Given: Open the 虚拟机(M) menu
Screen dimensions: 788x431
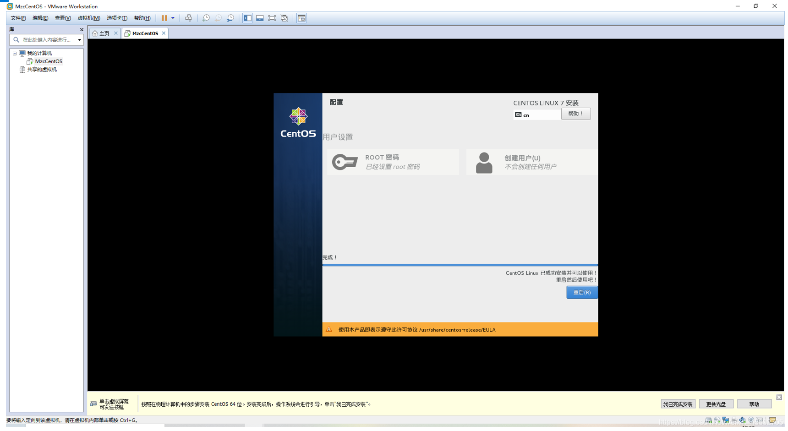Looking at the screenshot, I should pyautogui.click(x=89, y=18).
